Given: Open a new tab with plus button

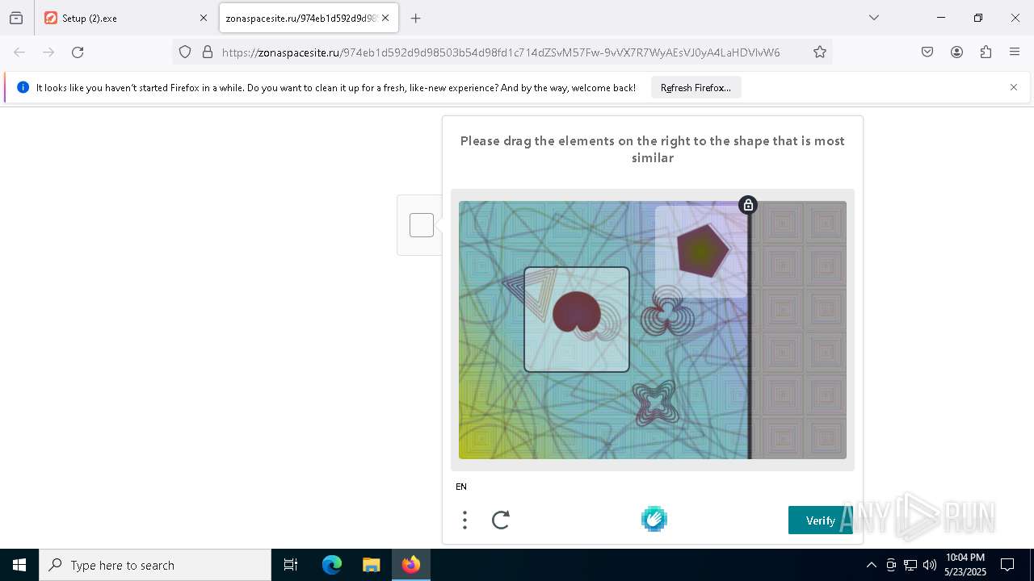Looking at the screenshot, I should pyautogui.click(x=416, y=18).
